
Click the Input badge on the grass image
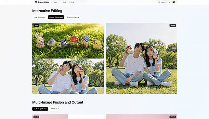(36, 25)
